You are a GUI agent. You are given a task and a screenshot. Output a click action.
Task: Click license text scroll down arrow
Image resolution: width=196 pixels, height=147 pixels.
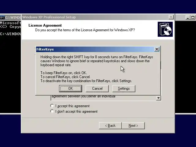coord(159,98)
